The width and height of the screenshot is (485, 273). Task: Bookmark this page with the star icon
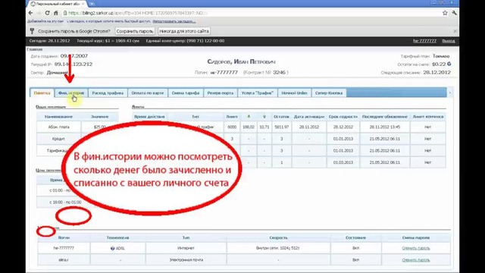click(x=445, y=13)
